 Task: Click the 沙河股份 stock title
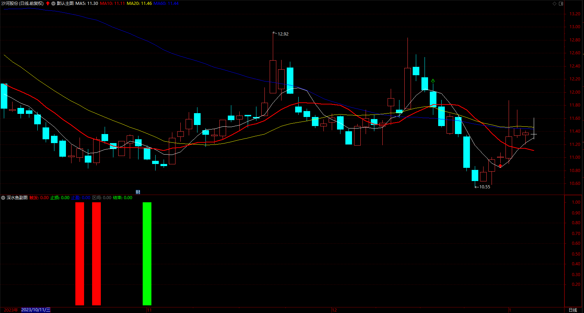9,3
